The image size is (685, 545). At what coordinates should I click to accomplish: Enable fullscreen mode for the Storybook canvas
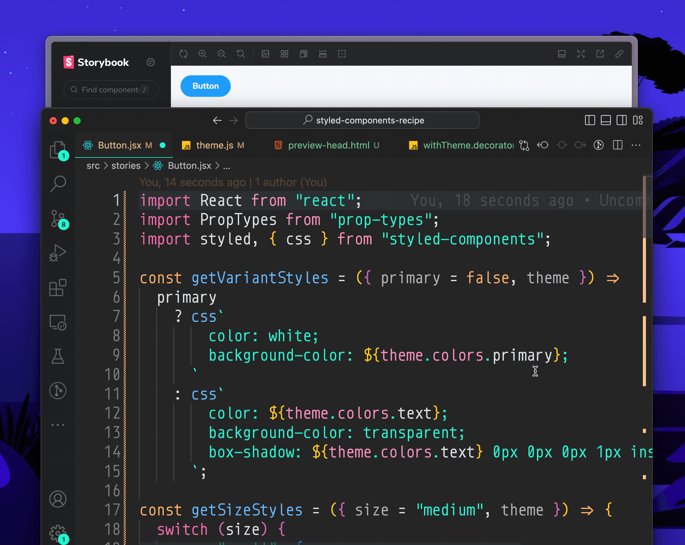click(581, 54)
